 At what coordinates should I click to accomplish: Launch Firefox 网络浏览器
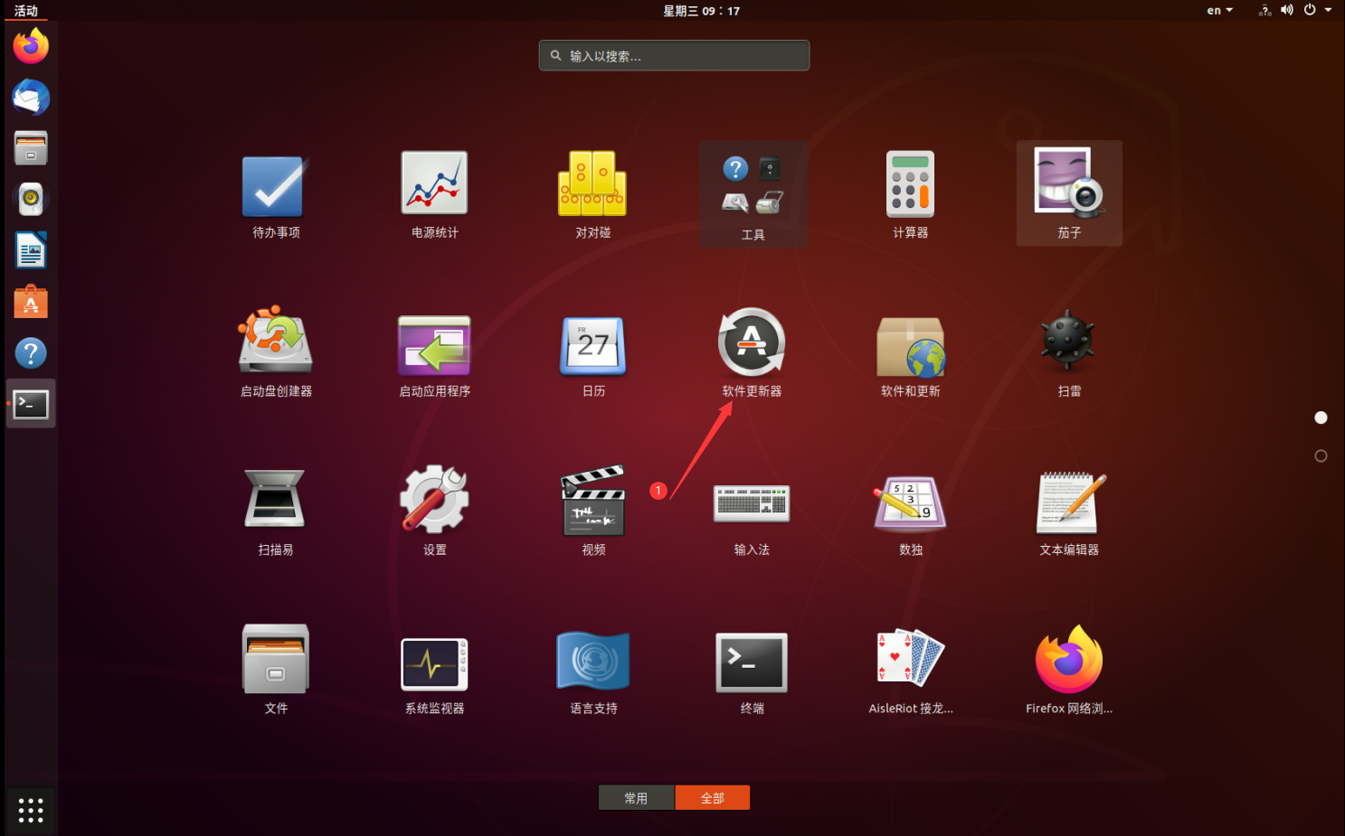pyautogui.click(x=1068, y=669)
